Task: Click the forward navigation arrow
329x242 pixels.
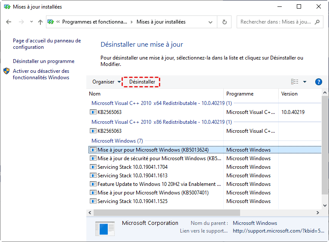Action: (x=21, y=22)
